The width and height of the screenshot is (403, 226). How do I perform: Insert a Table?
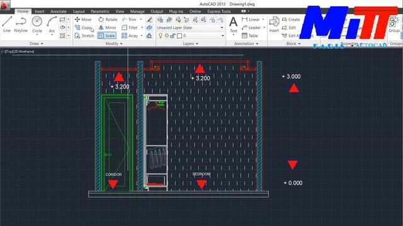[x=250, y=36]
